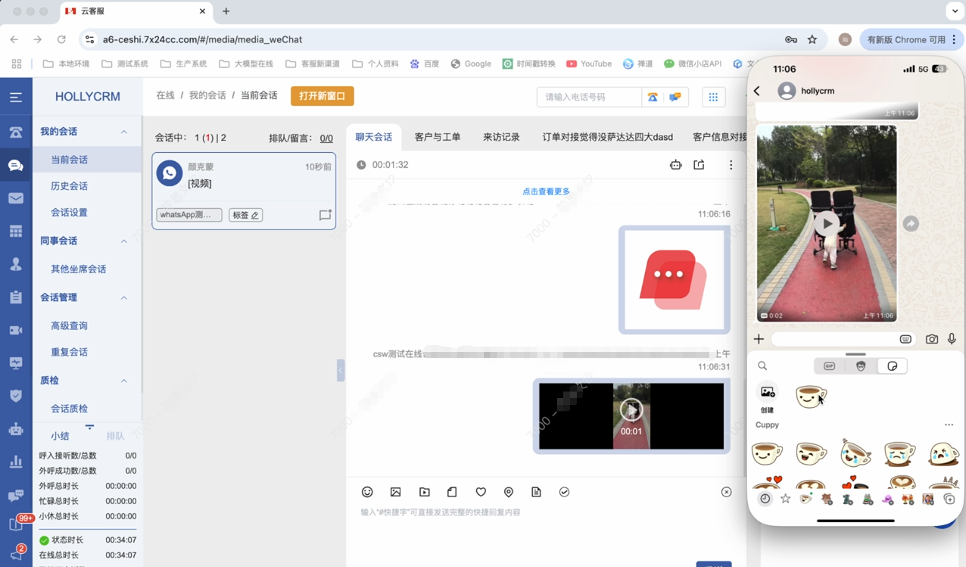Open the nine-dot apps grid
The image size is (966, 567).
713,97
